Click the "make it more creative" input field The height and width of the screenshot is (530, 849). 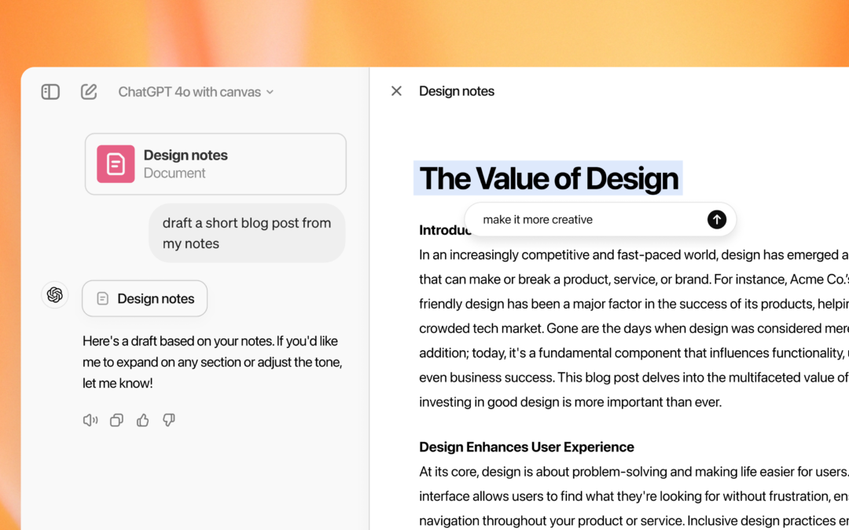coord(582,220)
